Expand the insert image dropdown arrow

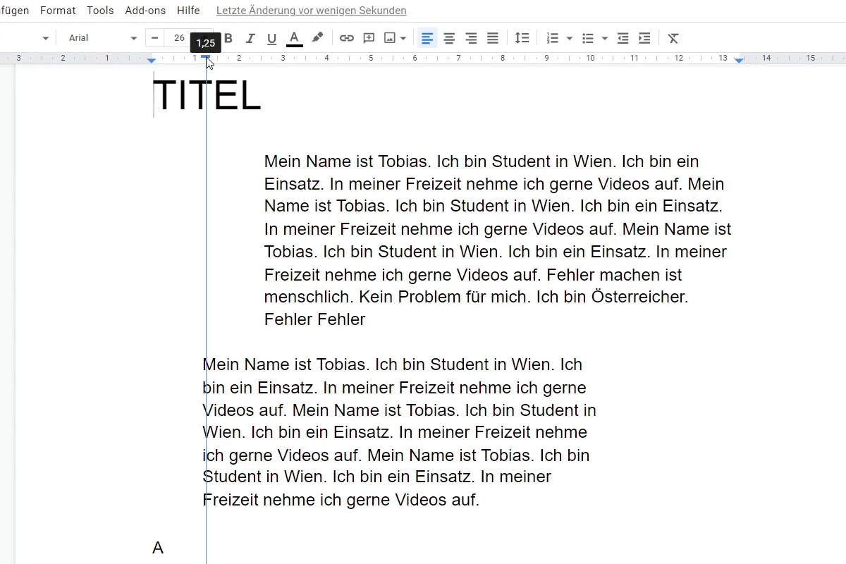(403, 38)
